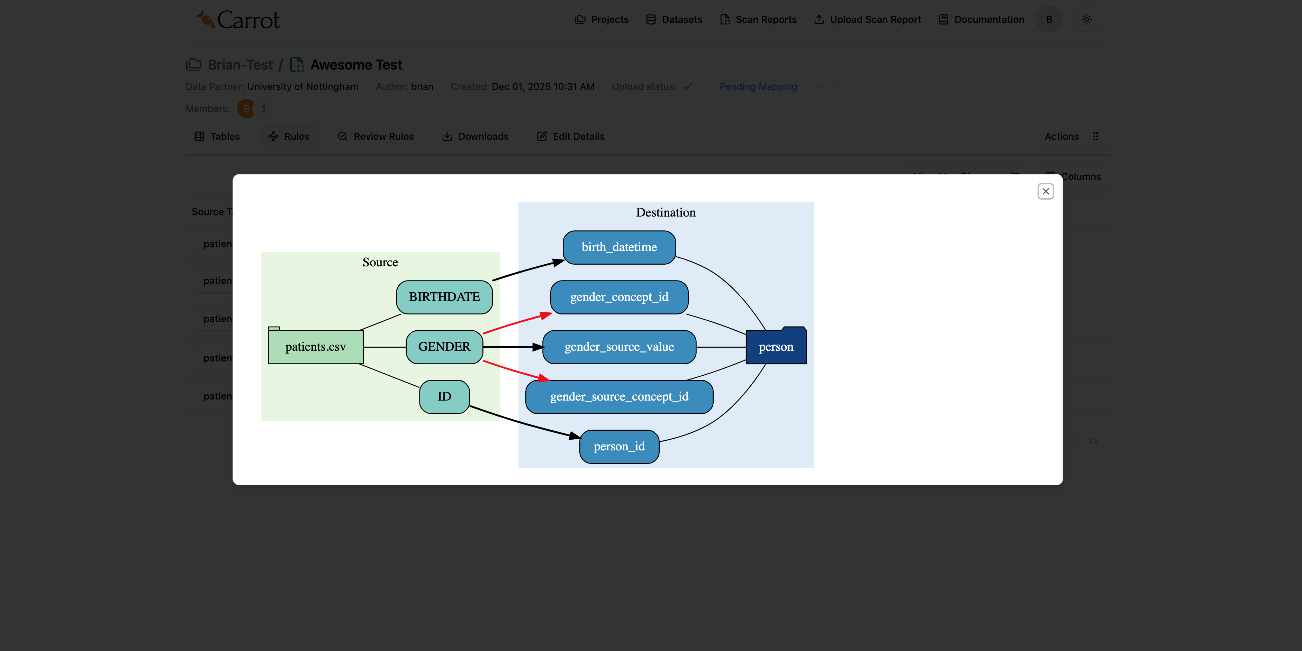Click the Upload Scan Report icon
1302x651 pixels.
coord(819,19)
